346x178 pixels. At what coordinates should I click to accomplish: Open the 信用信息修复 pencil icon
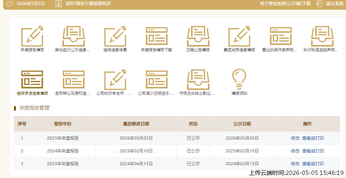click(x=115, y=36)
